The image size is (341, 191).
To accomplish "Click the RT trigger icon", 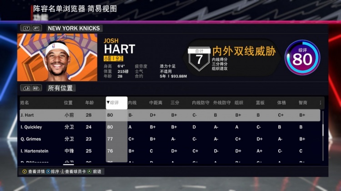I will click(36, 29).
